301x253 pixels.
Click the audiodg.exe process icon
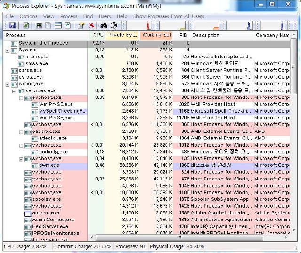pyautogui.click(x=35, y=153)
